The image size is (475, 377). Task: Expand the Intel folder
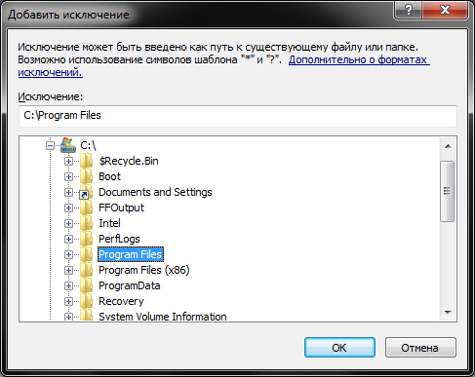[x=68, y=223]
